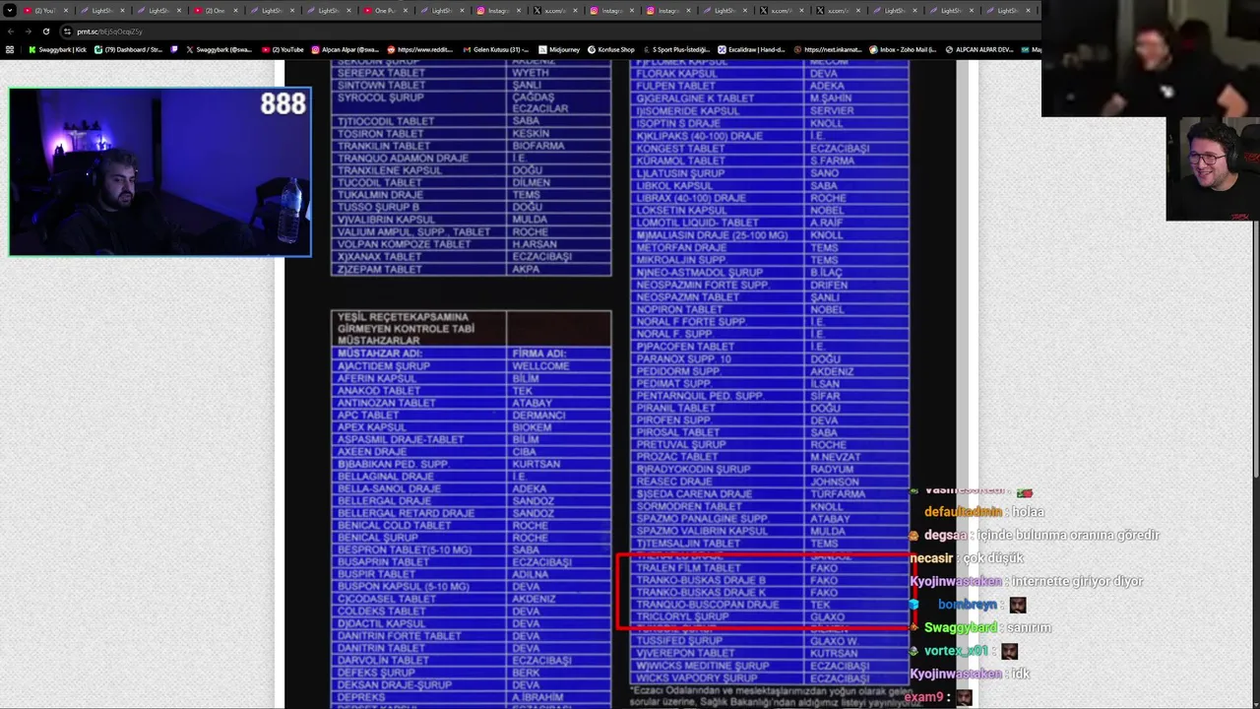The image size is (1260, 709).
Task: Click the 'XANAX TABLET' row
Action: click(471, 256)
